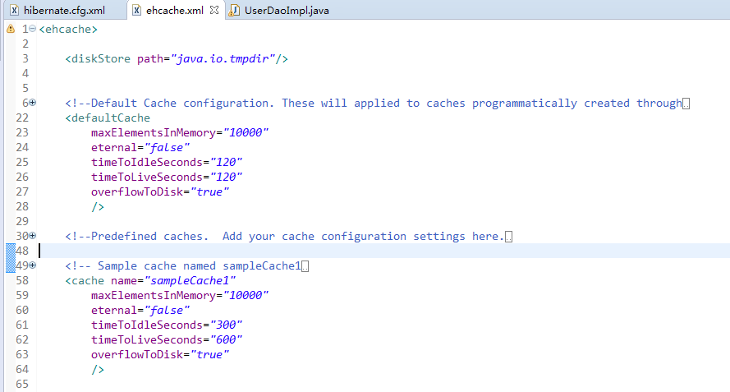The image size is (730, 392).
Task: Click eternal="false" on line 24
Action: pyautogui.click(x=140, y=148)
